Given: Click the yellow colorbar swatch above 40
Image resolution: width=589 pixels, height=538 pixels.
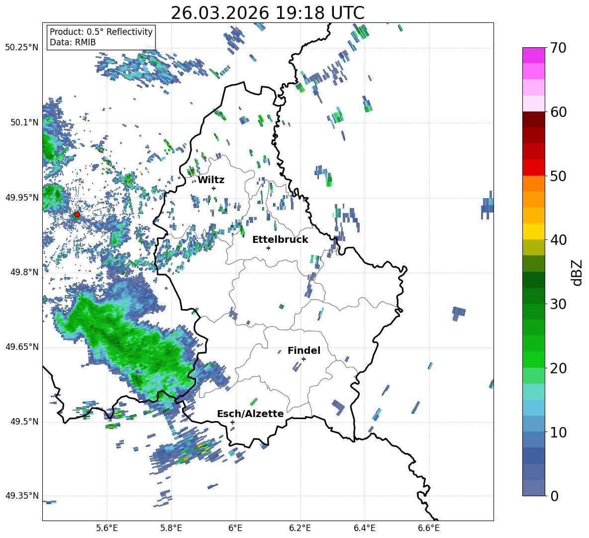Looking at the screenshot, I should (533, 231).
